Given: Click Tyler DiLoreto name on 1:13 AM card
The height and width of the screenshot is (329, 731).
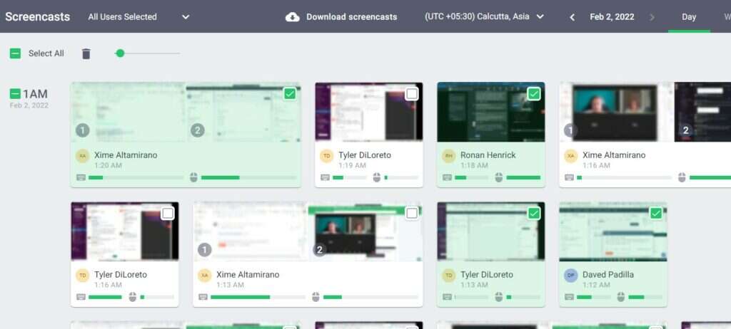Looking at the screenshot, I should tap(487, 275).
